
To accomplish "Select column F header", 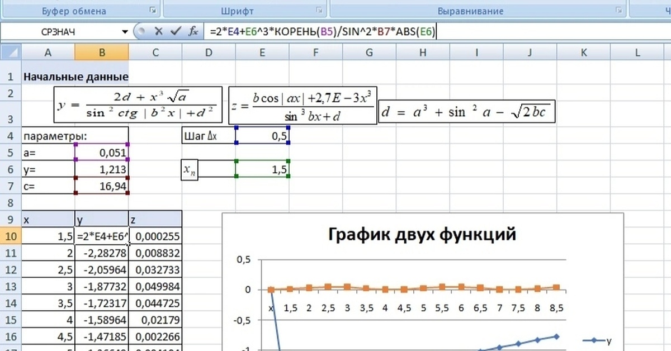I will pos(316,53).
